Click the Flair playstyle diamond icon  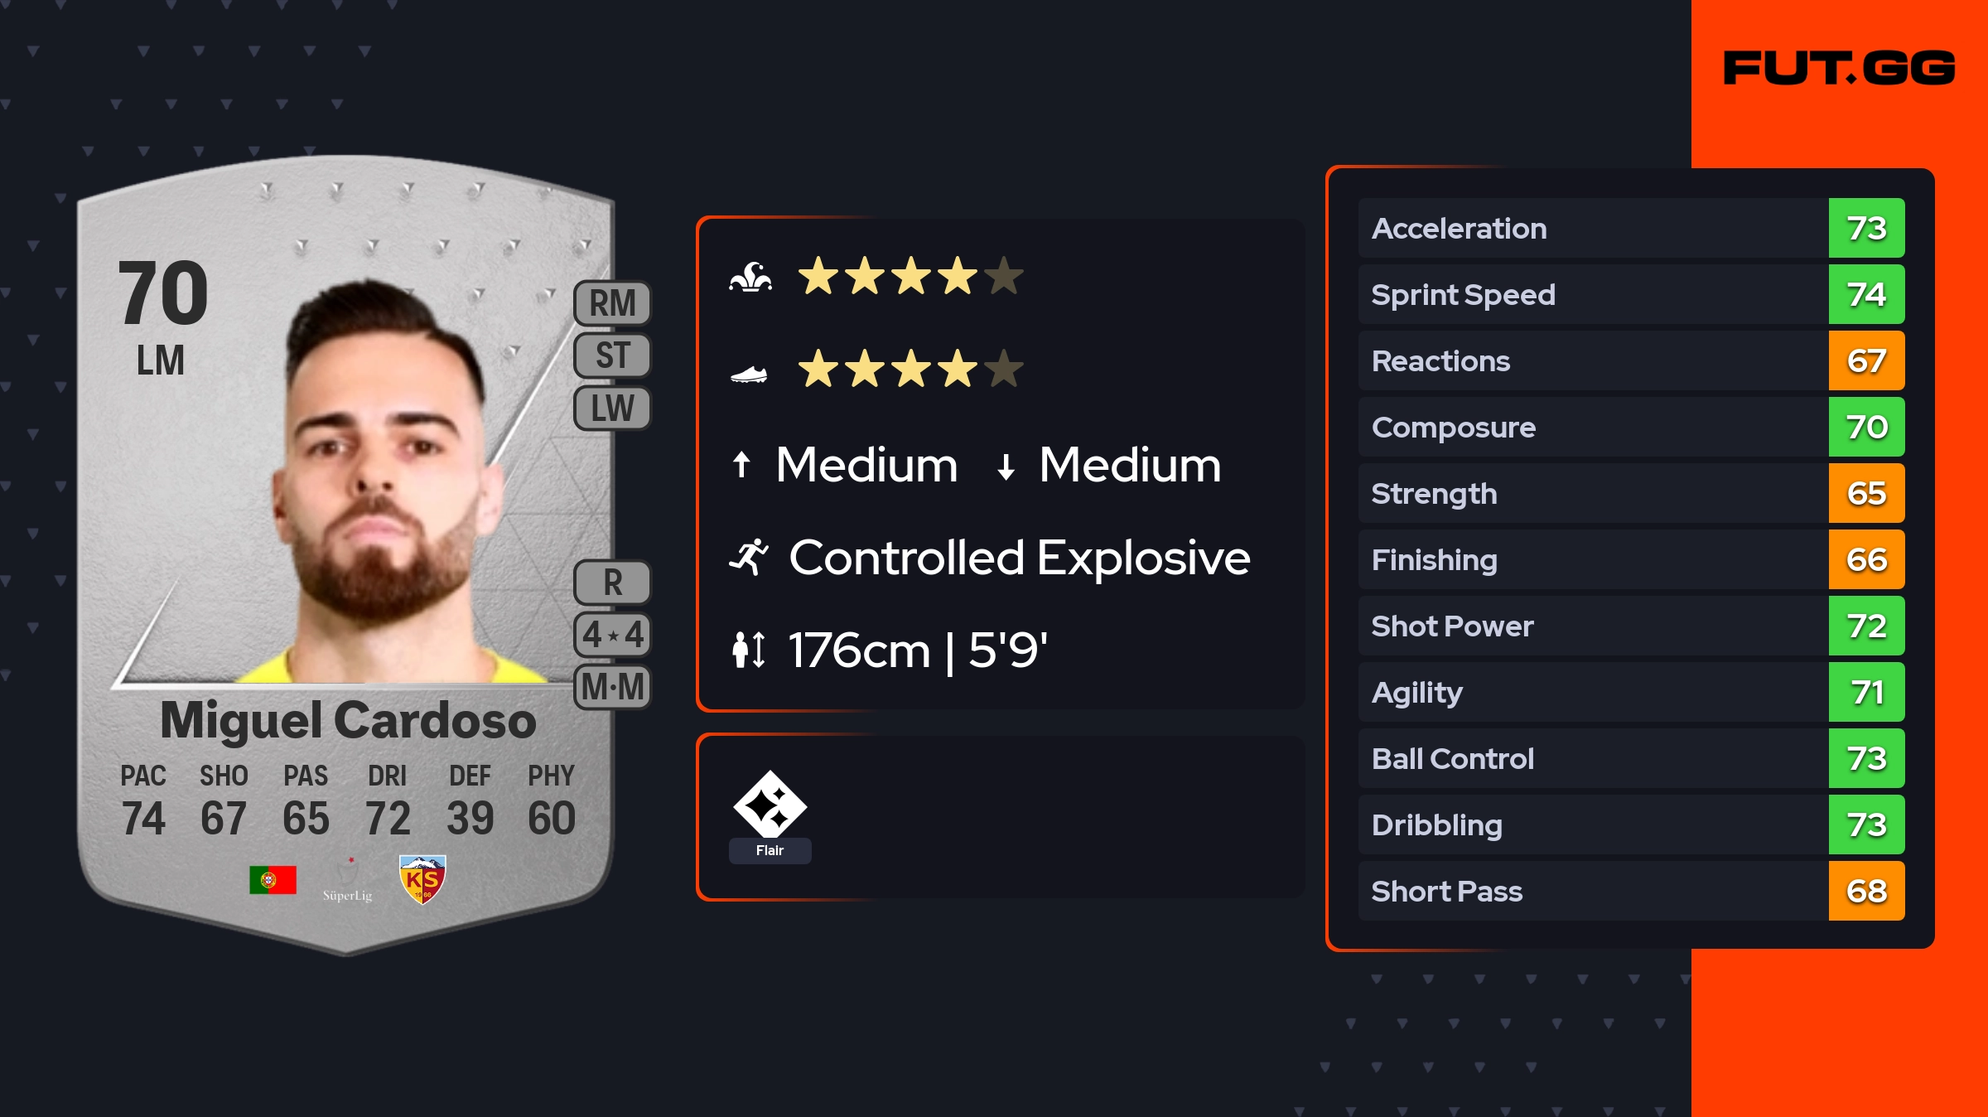coord(770,804)
